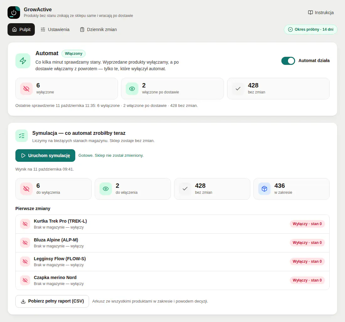This screenshot has height=322, width=345.
Task: Click the lightning bolt Automat icon
Action: coord(23,61)
